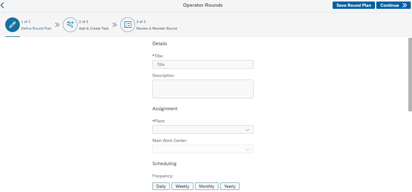Focus the Description text area
Viewport: 412px width, 192px height.
tap(203, 89)
